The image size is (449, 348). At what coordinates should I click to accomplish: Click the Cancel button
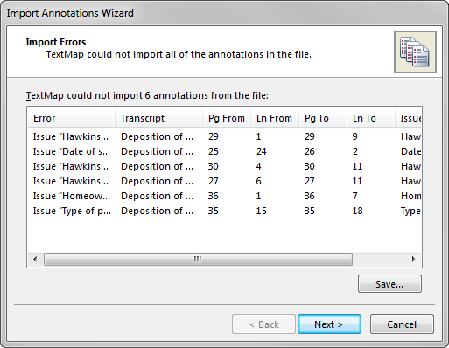402,324
